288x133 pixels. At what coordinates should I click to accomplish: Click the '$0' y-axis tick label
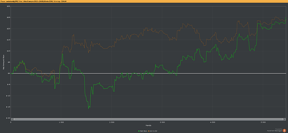9,73
